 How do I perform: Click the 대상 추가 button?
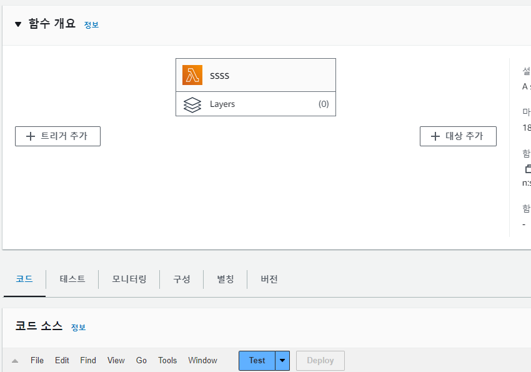pyautogui.click(x=458, y=136)
